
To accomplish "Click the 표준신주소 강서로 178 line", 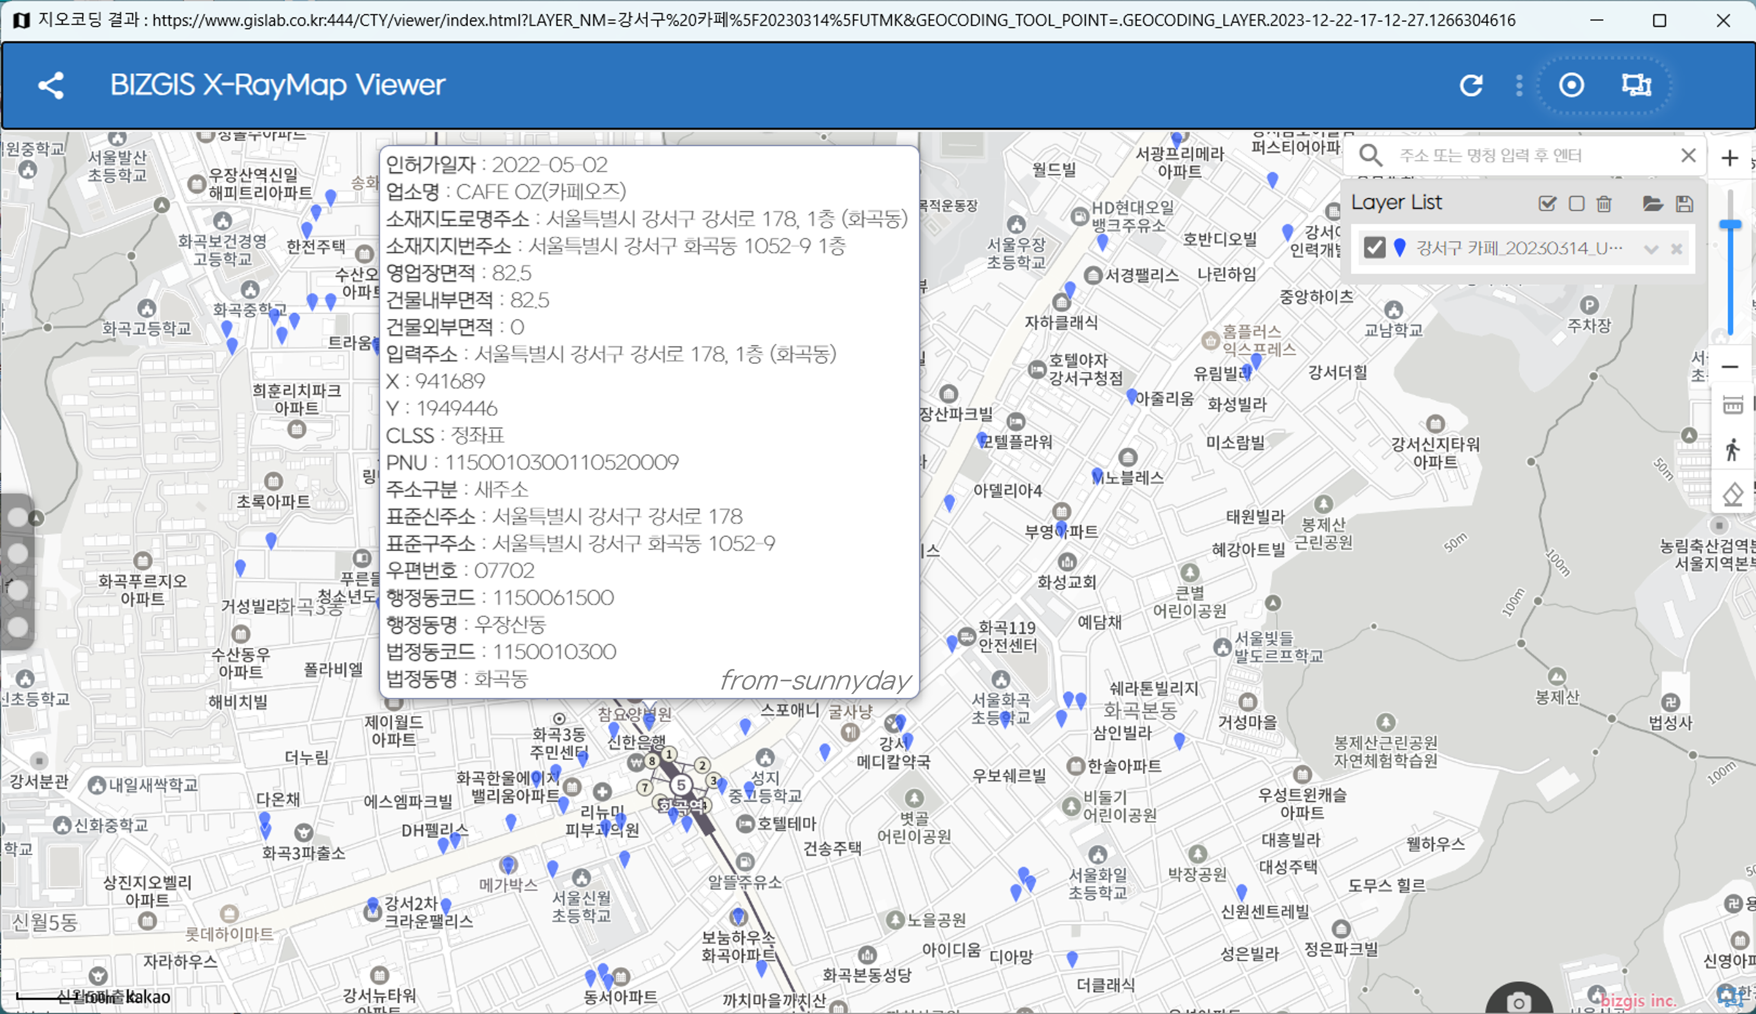I will [564, 516].
